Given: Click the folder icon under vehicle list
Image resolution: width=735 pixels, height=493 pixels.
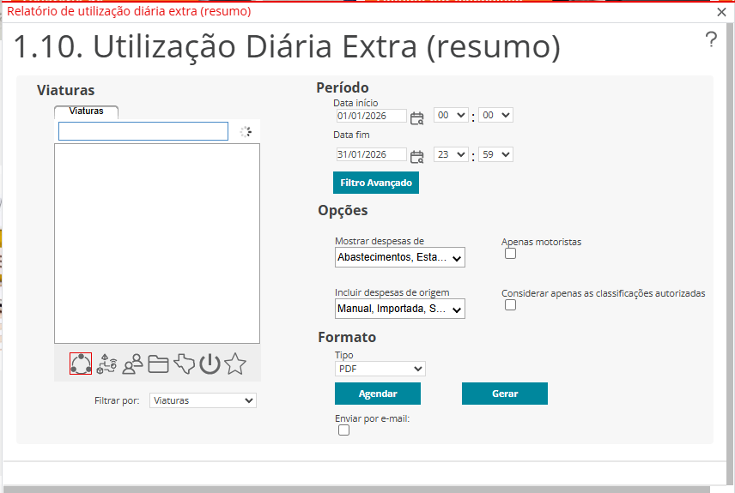Looking at the screenshot, I should (x=158, y=364).
